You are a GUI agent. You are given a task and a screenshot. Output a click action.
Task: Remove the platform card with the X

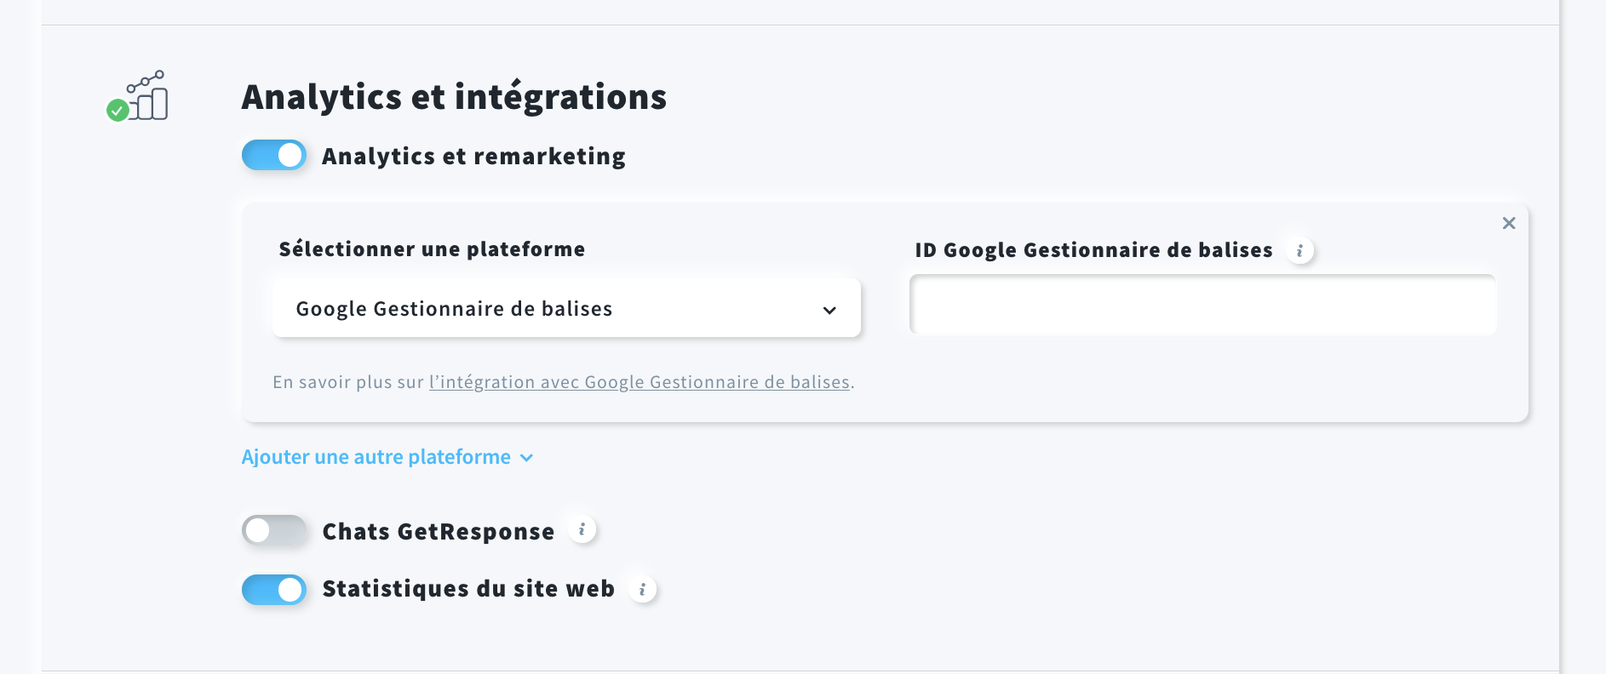(x=1509, y=223)
